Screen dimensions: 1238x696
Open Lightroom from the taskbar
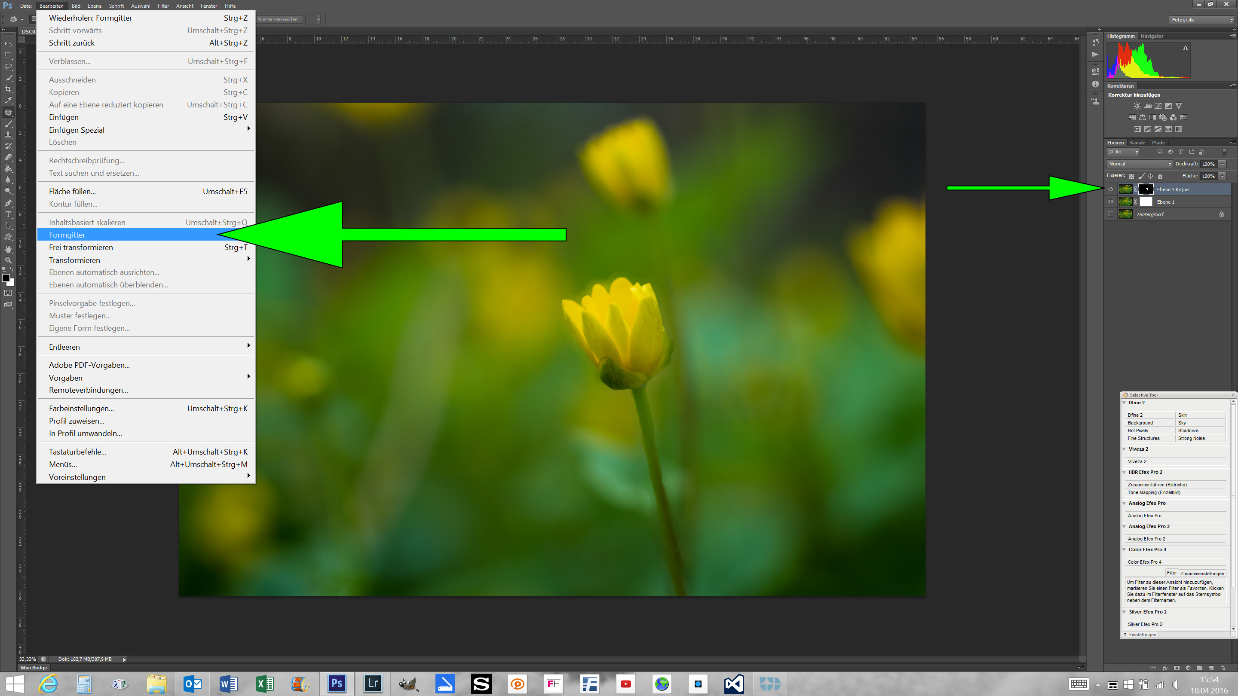[x=373, y=683]
